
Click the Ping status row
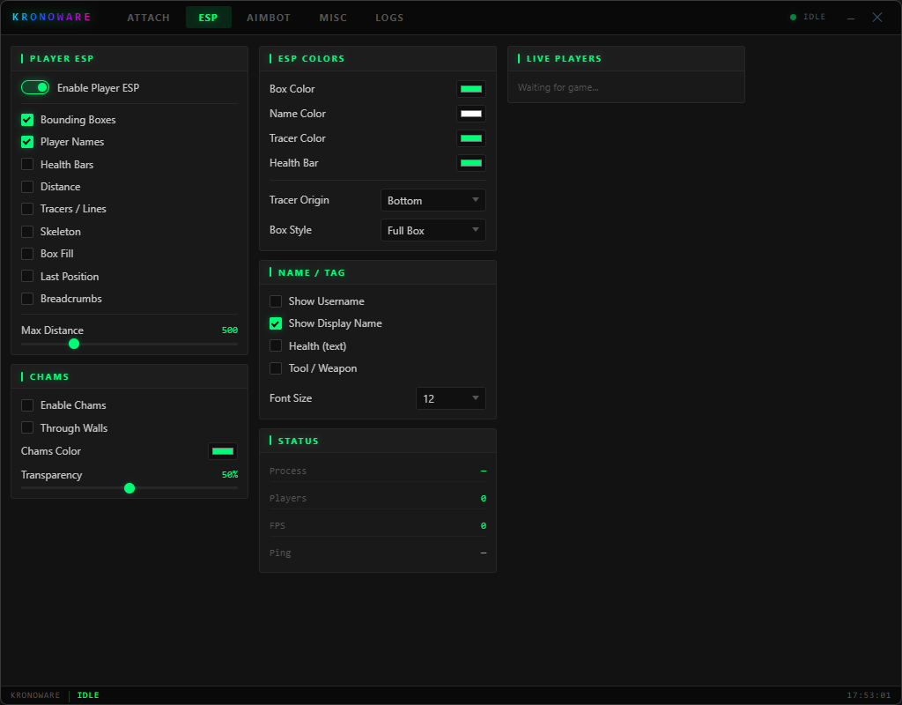[378, 553]
